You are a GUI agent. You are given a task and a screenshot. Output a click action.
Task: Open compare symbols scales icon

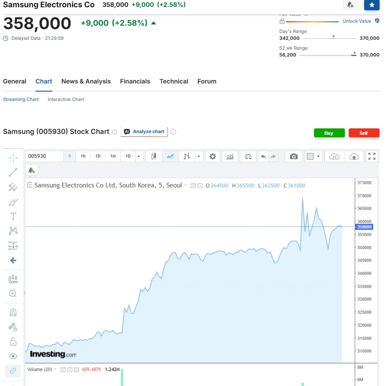tap(248, 156)
